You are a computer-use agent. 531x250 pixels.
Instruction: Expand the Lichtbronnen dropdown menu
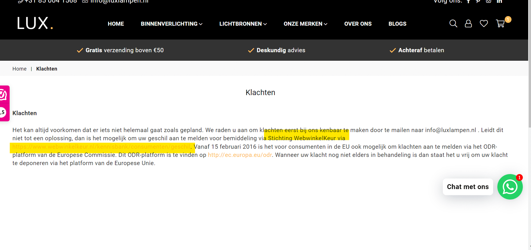coord(243,24)
